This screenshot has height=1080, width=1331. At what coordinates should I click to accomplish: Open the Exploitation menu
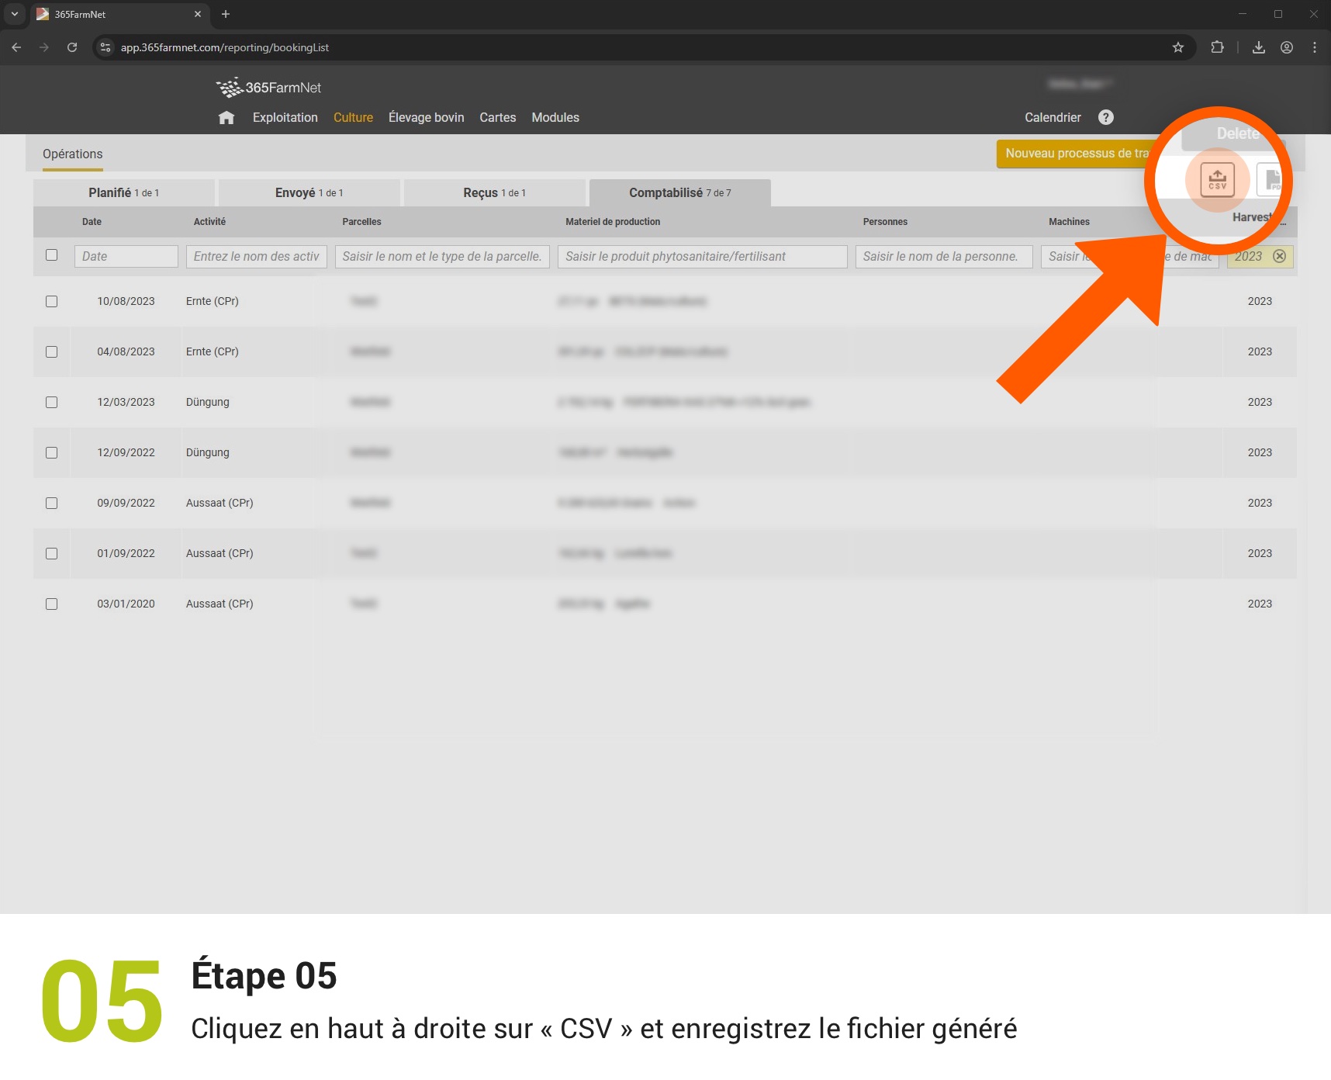[x=285, y=118]
